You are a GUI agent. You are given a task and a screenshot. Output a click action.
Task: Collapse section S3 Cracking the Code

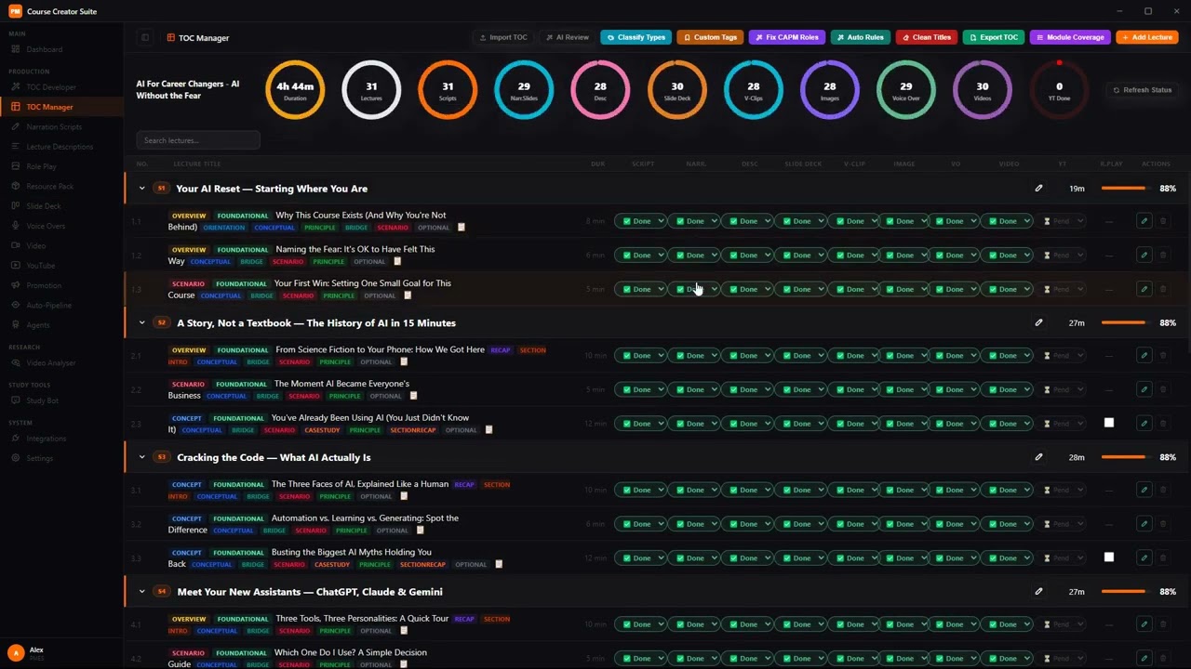click(x=142, y=457)
